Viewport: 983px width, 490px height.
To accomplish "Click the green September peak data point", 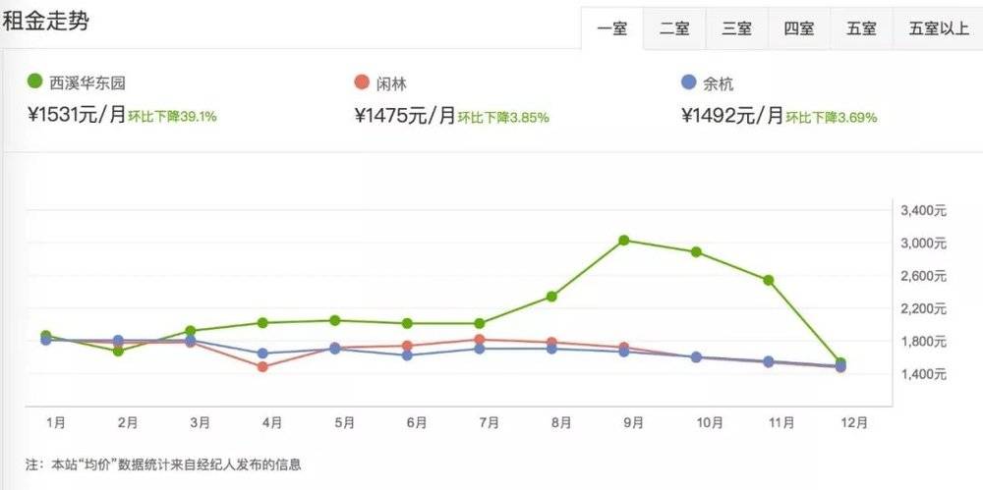I will click(624, 240).
